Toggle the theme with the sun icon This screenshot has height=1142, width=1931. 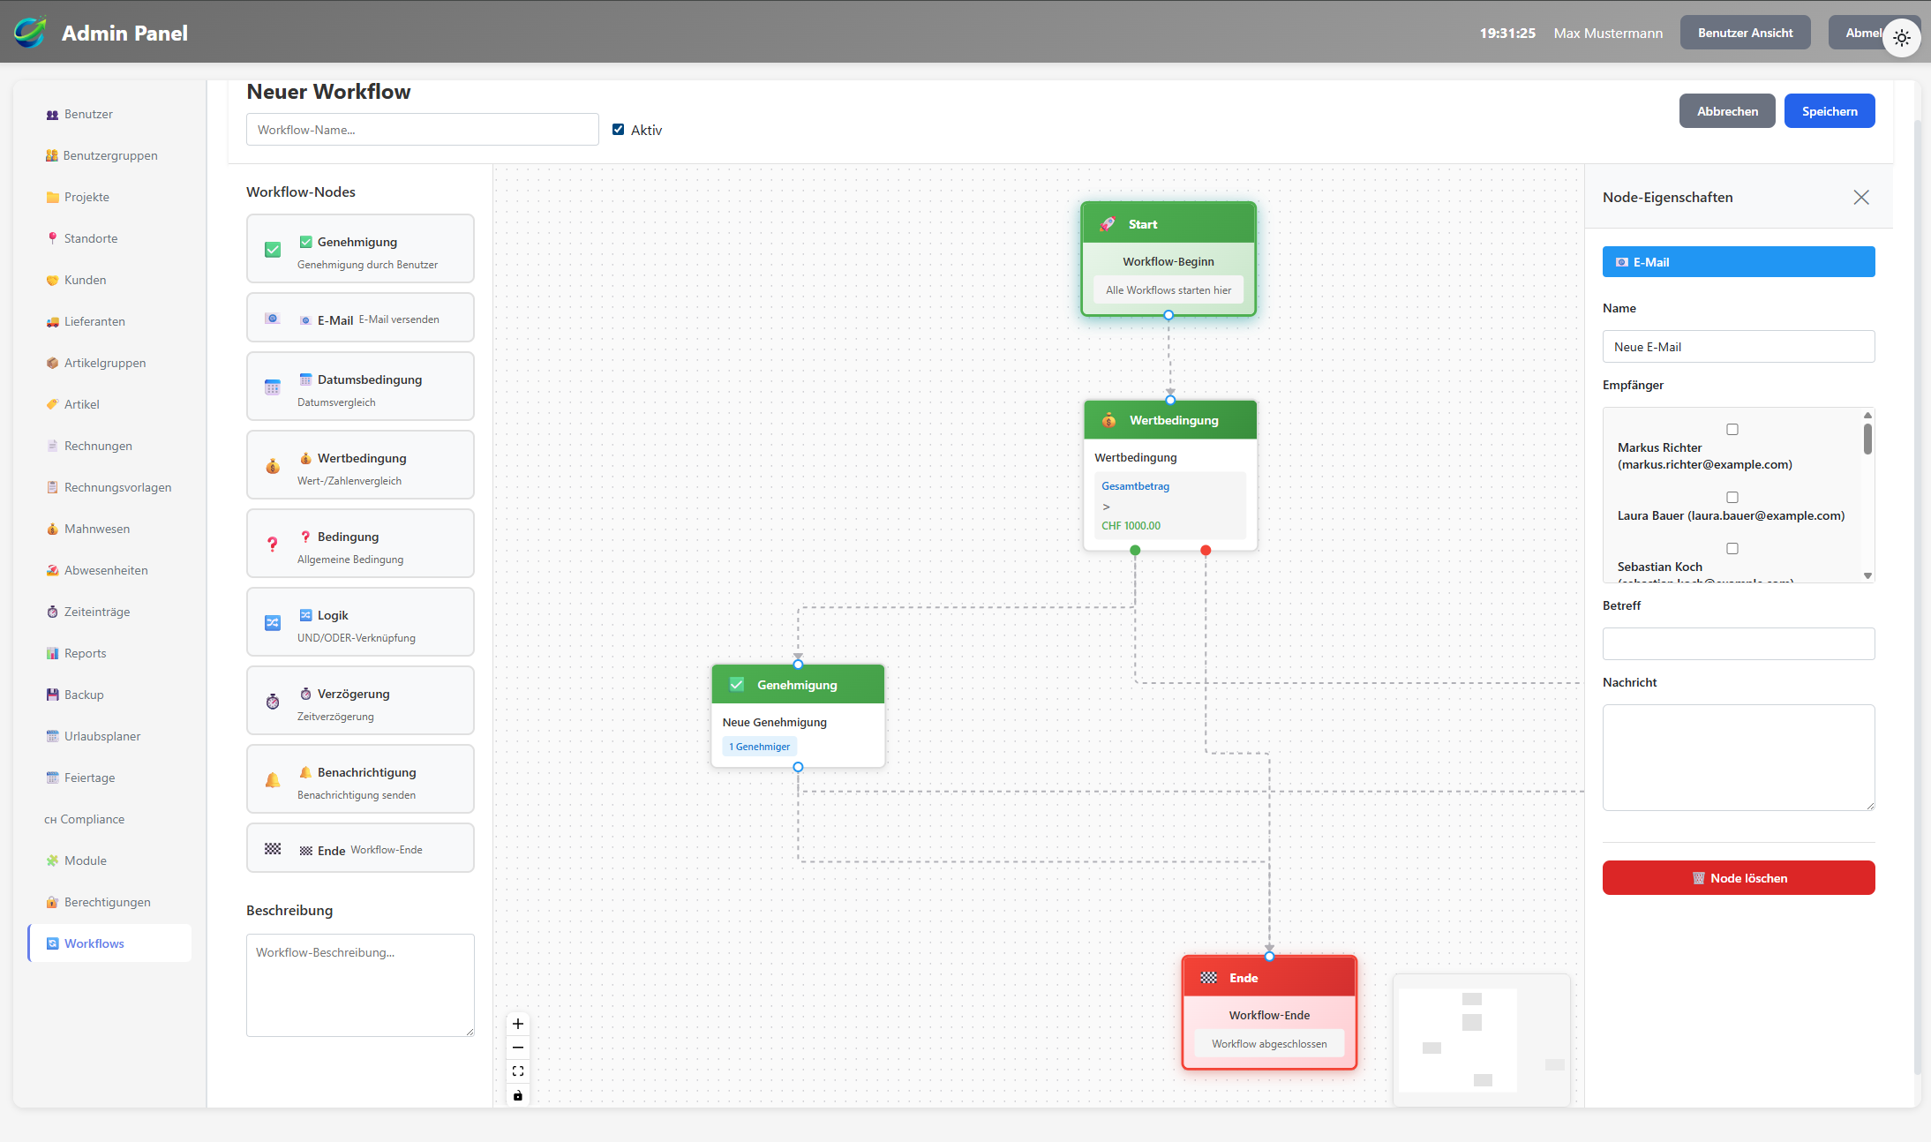pyautogui.click(x=1901, y=37)
